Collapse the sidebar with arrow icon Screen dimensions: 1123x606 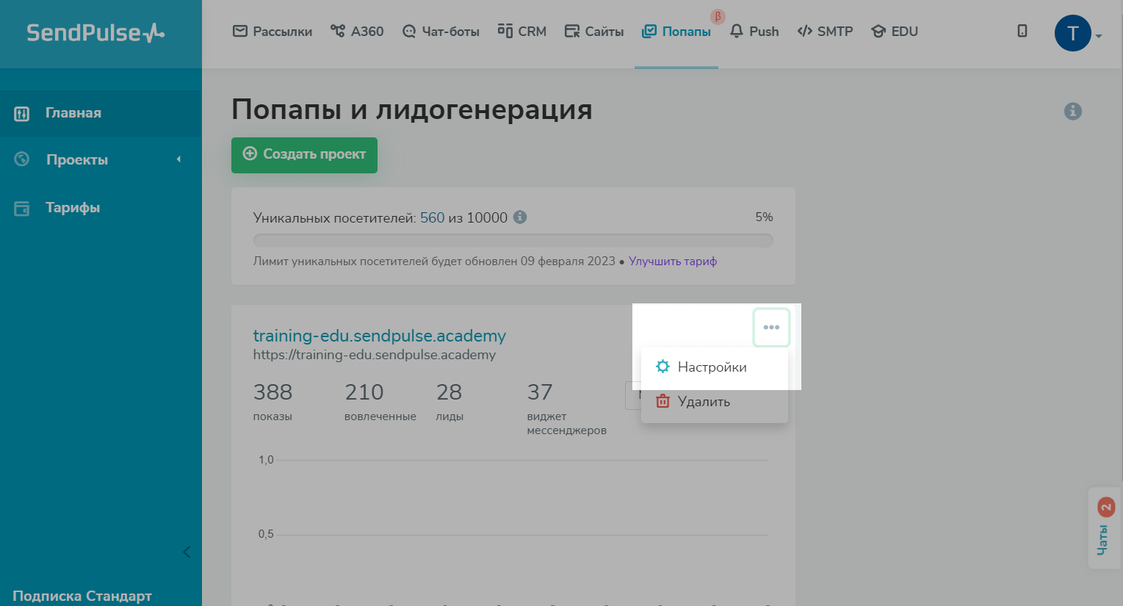[187, 552]
